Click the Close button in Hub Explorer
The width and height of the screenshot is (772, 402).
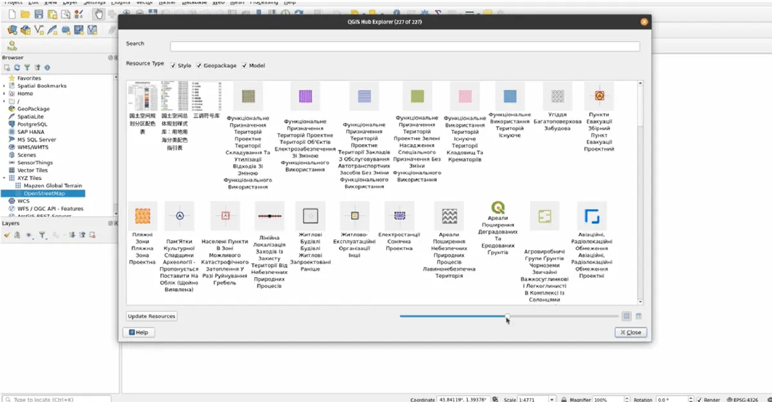click(630, 333)
